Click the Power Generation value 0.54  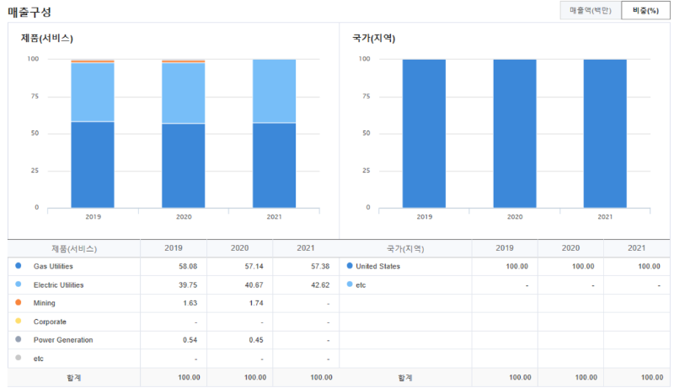(190, 340)
